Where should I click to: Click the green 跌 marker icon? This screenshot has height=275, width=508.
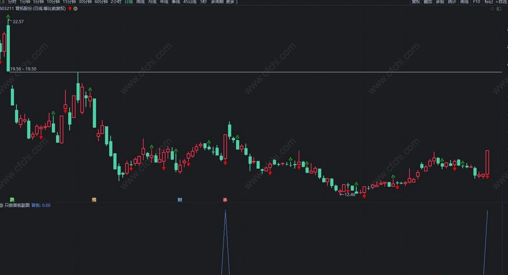coord(12,199)
